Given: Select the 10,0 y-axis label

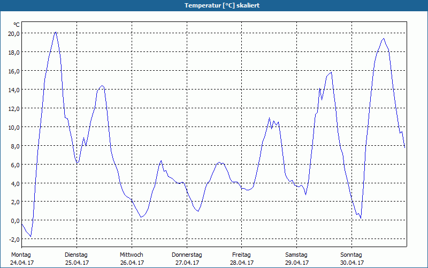Looking at the screenshot, I should point(14,127).
